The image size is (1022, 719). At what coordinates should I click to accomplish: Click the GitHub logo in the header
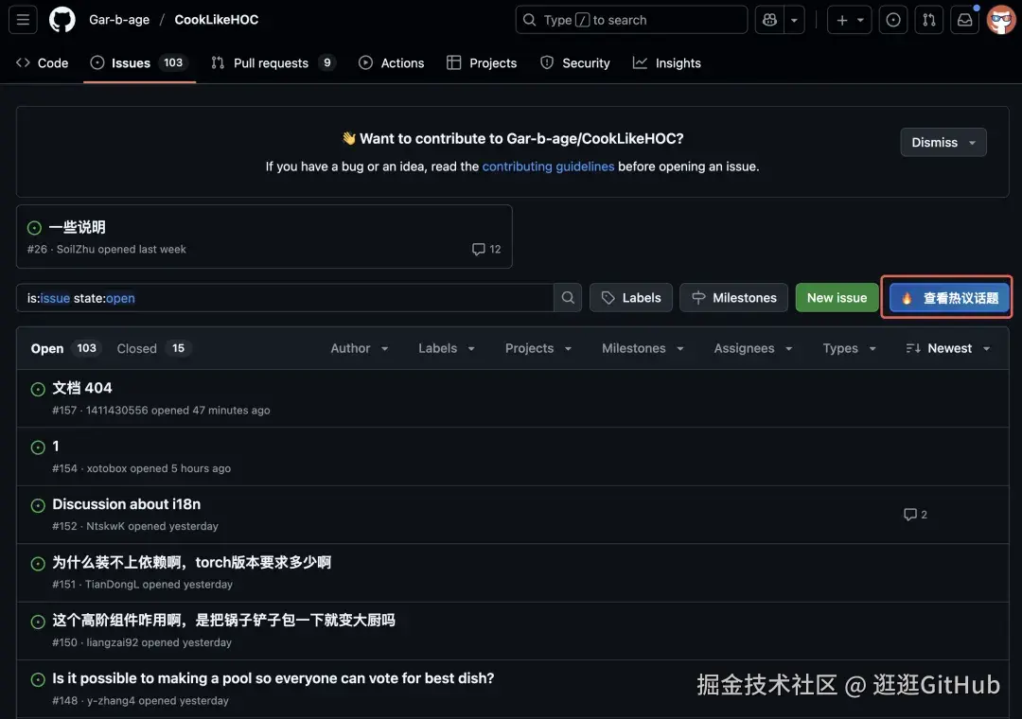point(62,19)
